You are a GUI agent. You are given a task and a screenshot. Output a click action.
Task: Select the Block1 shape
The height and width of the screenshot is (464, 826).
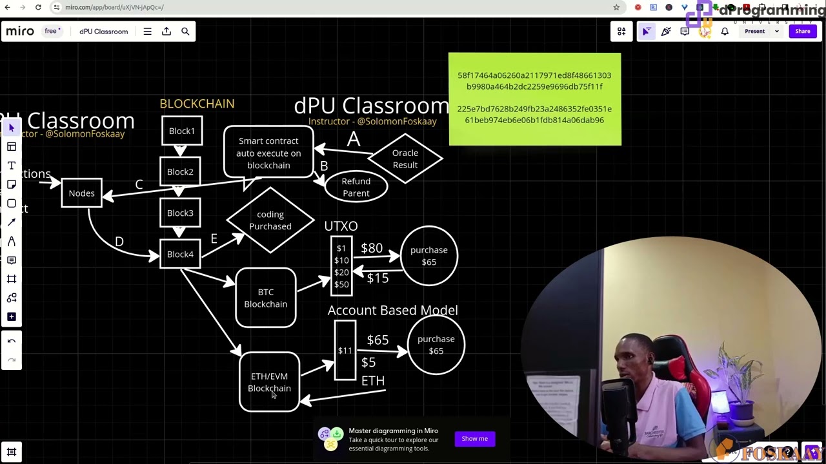tap(182, 131)
